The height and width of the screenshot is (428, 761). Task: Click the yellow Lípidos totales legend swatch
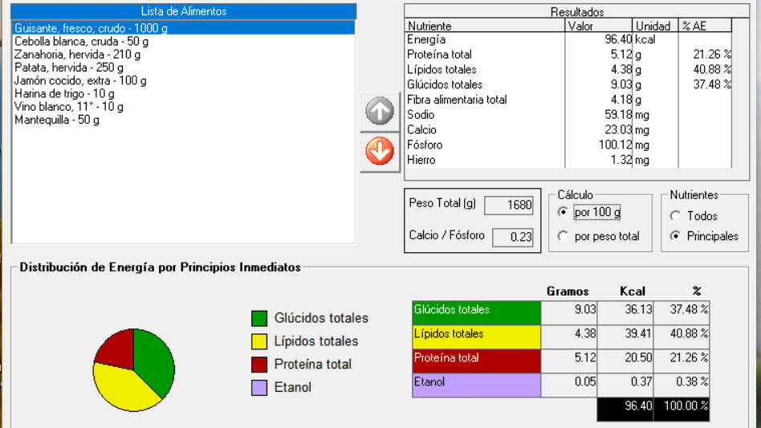tap(258, 341)
